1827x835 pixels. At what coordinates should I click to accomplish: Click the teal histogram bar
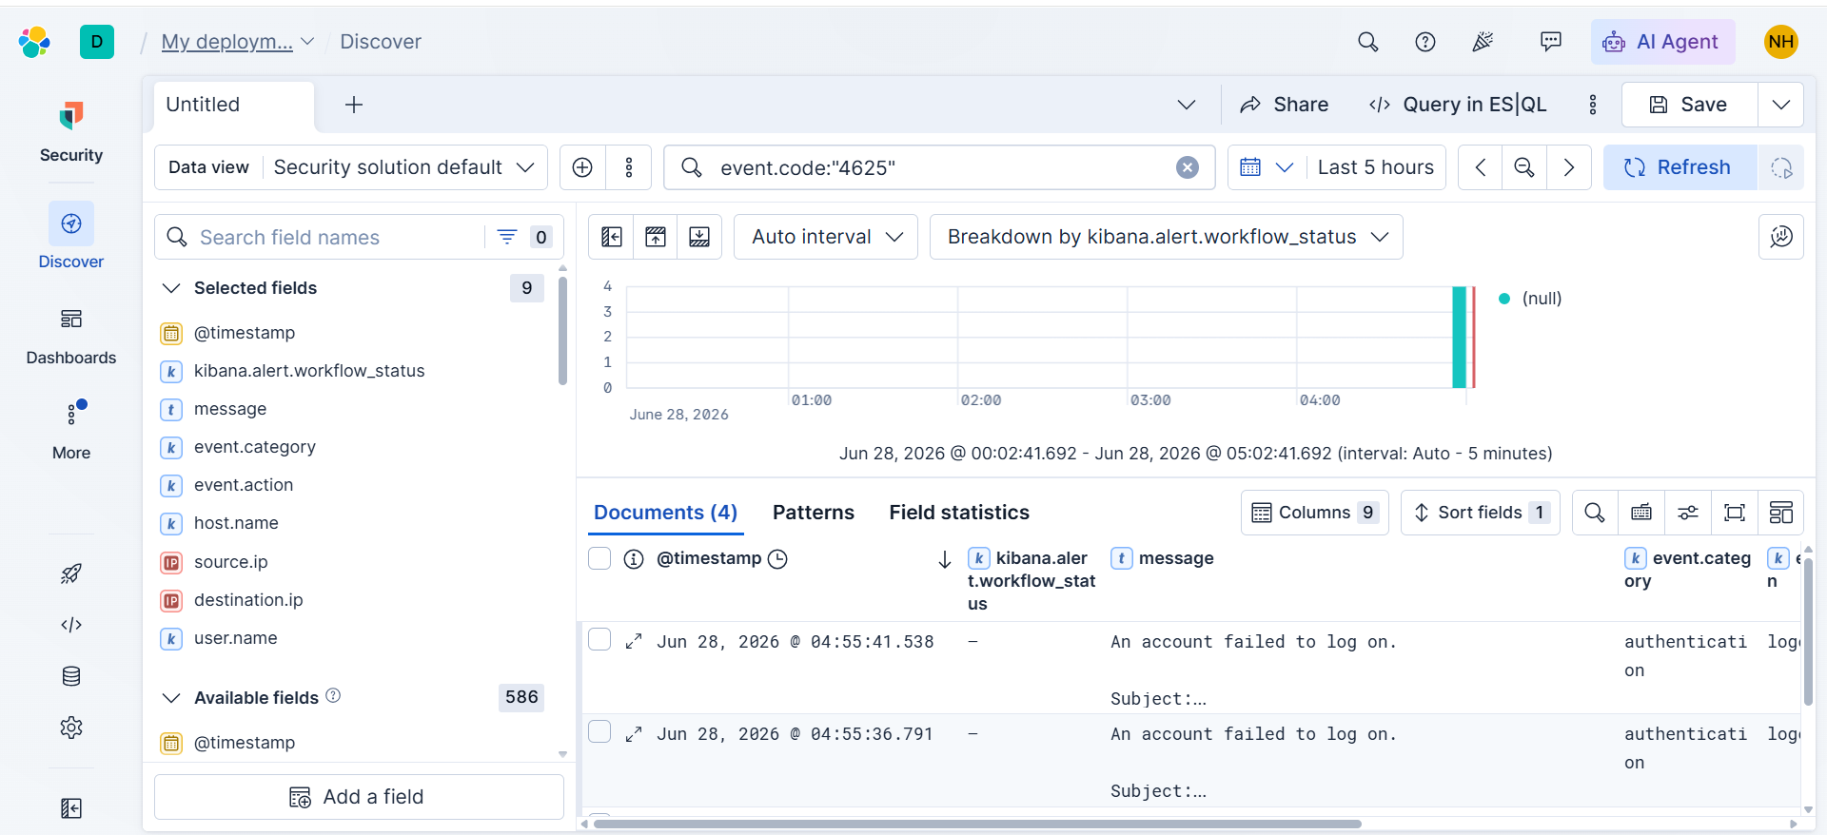[1459, 338]
